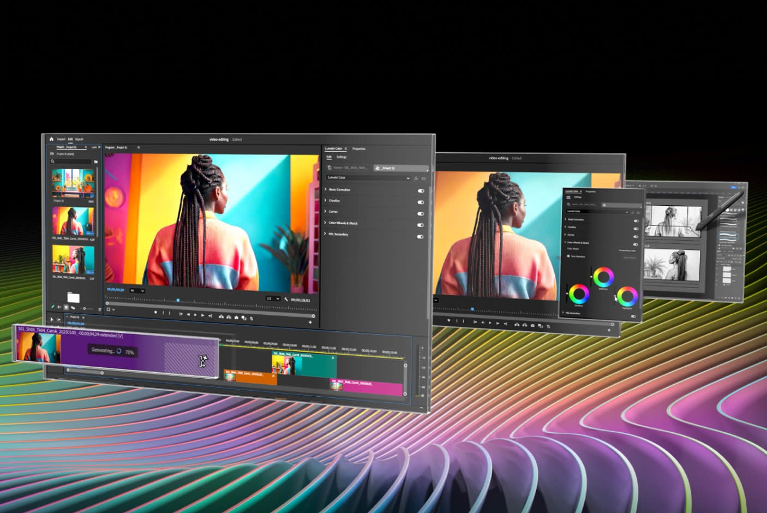Screen dimensions: 767x513
Task: Switch to the Settings tab in Lumetri Color
Action: click(x=342, y=157)
